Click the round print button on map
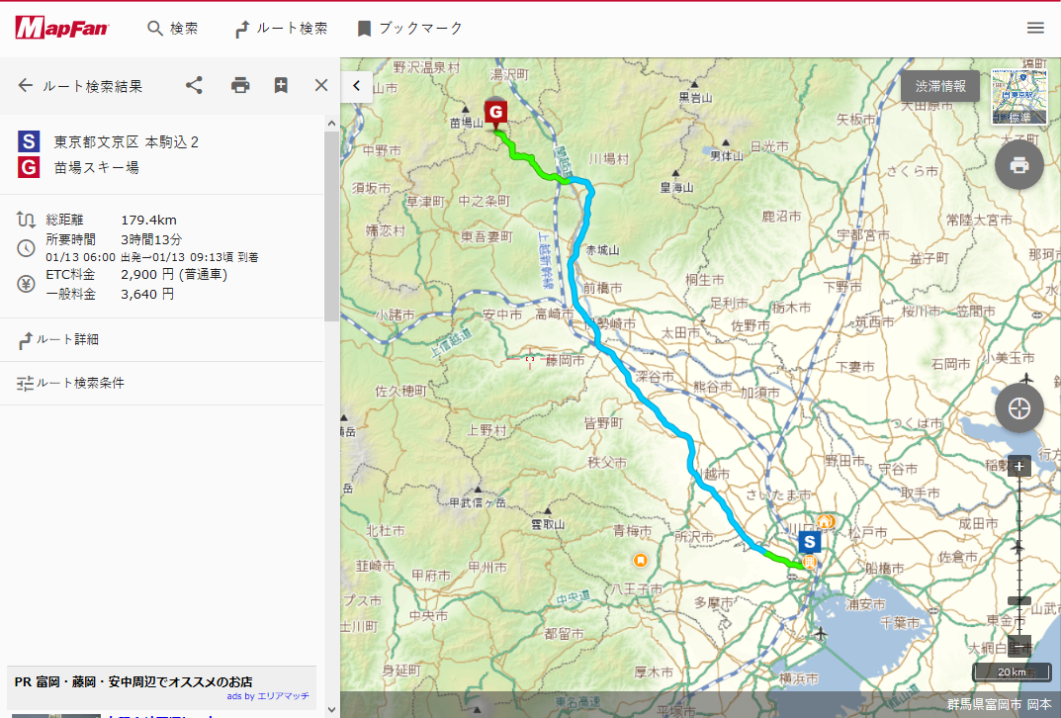Screen dimensions: 1061x718 pyautogui.click(x=1019, y=164)
